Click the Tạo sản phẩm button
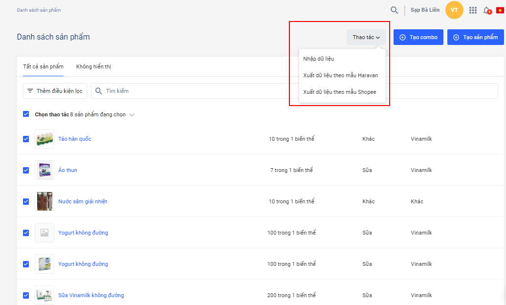The height and width of the screenshot is (305, 506). [475, 37]
